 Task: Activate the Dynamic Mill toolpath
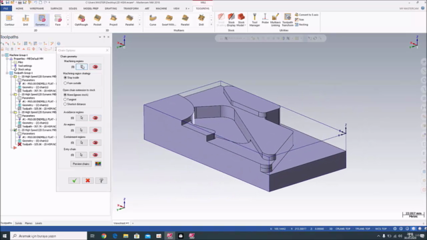click(41, 20)
